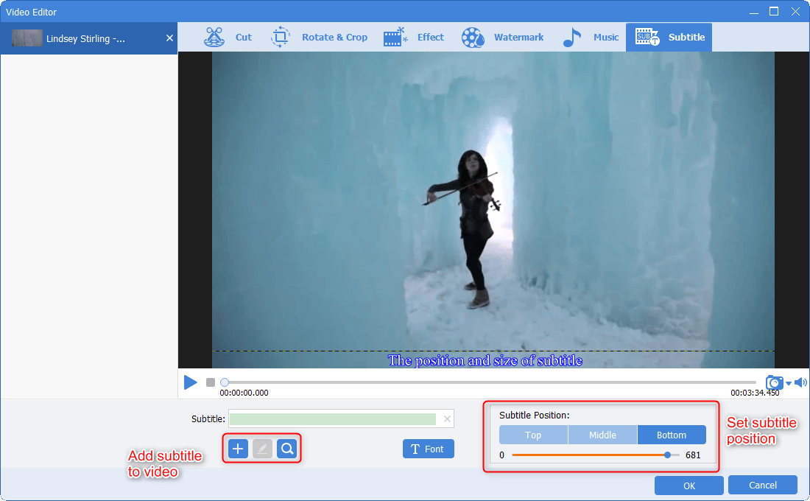This screenshot has height=501, width=810.
Task: Adjust the subtitle position slider handle
Action: click(x=667, y=455)
